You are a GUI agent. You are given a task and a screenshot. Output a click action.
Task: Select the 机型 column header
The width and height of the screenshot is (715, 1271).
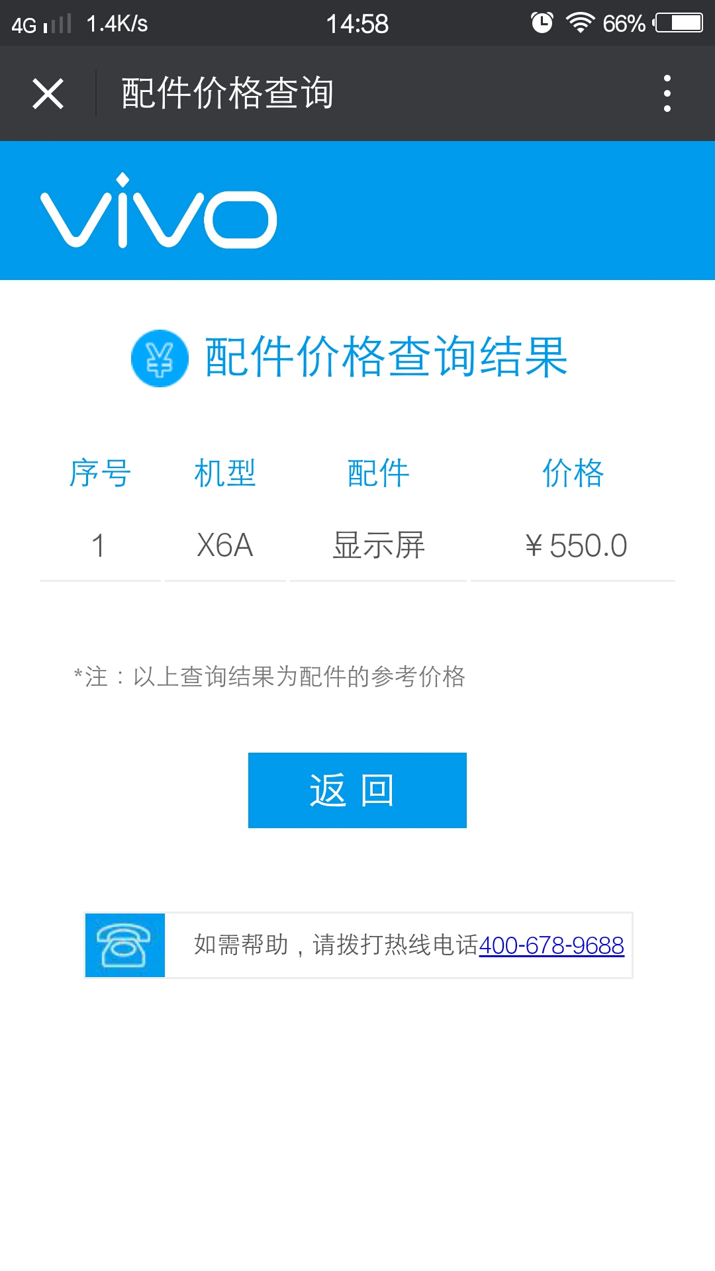[x=225, y=472]
